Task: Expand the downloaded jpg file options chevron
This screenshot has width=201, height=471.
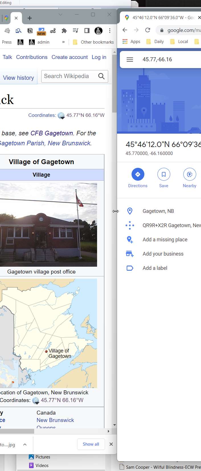Action: coord(25,445)
